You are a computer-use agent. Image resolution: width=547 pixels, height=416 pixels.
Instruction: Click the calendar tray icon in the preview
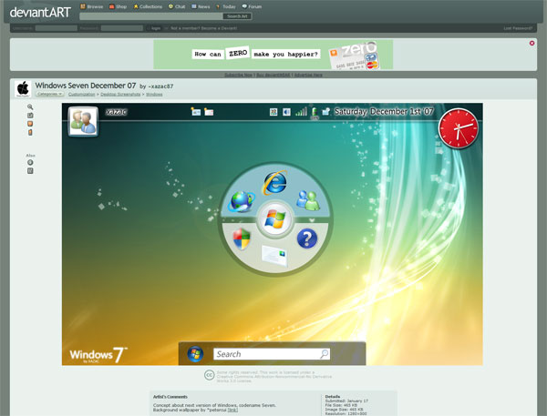(273, 112)
